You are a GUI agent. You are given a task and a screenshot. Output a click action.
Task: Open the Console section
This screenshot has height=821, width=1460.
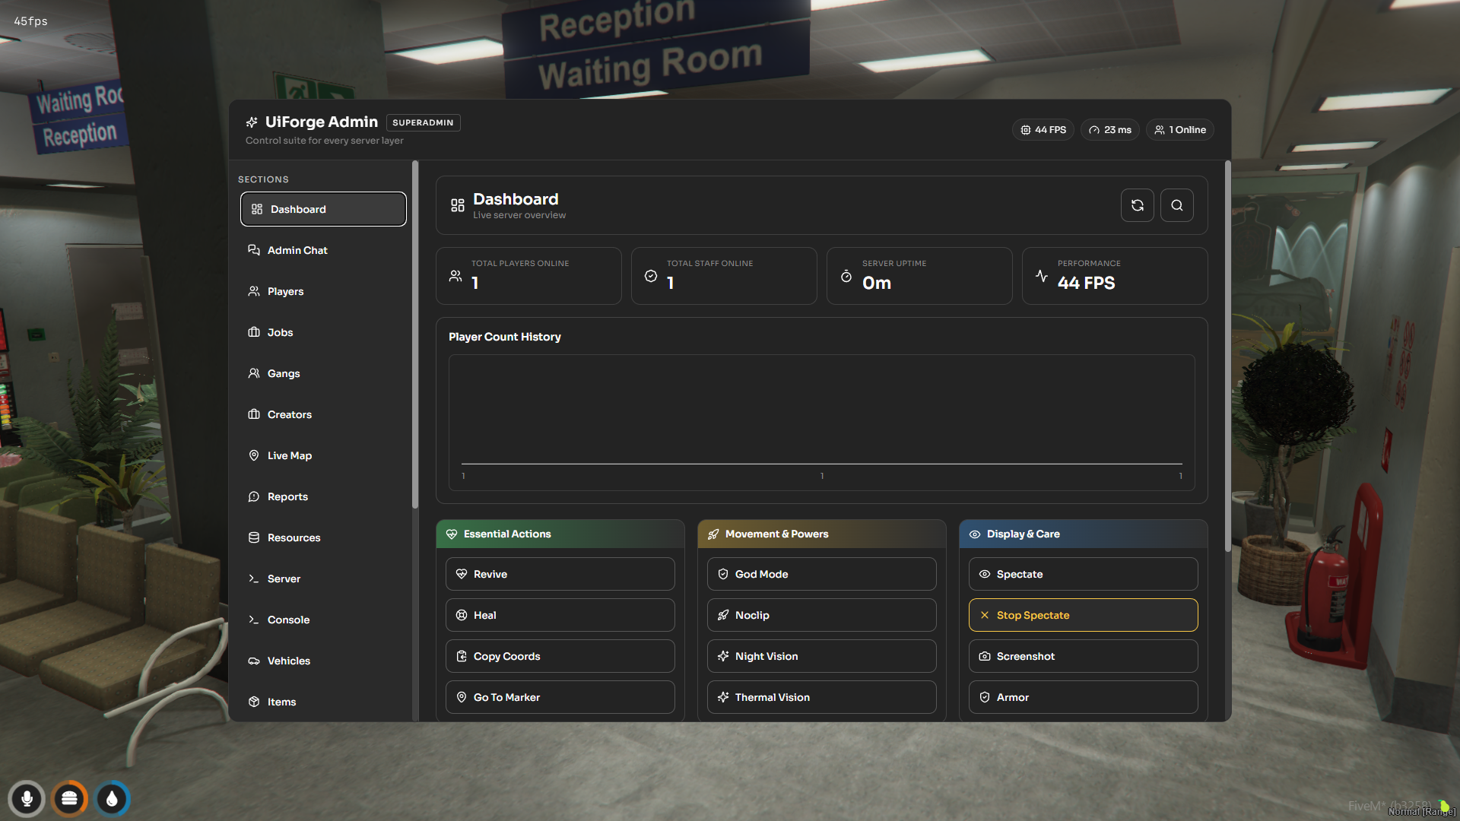click(323, 620)
